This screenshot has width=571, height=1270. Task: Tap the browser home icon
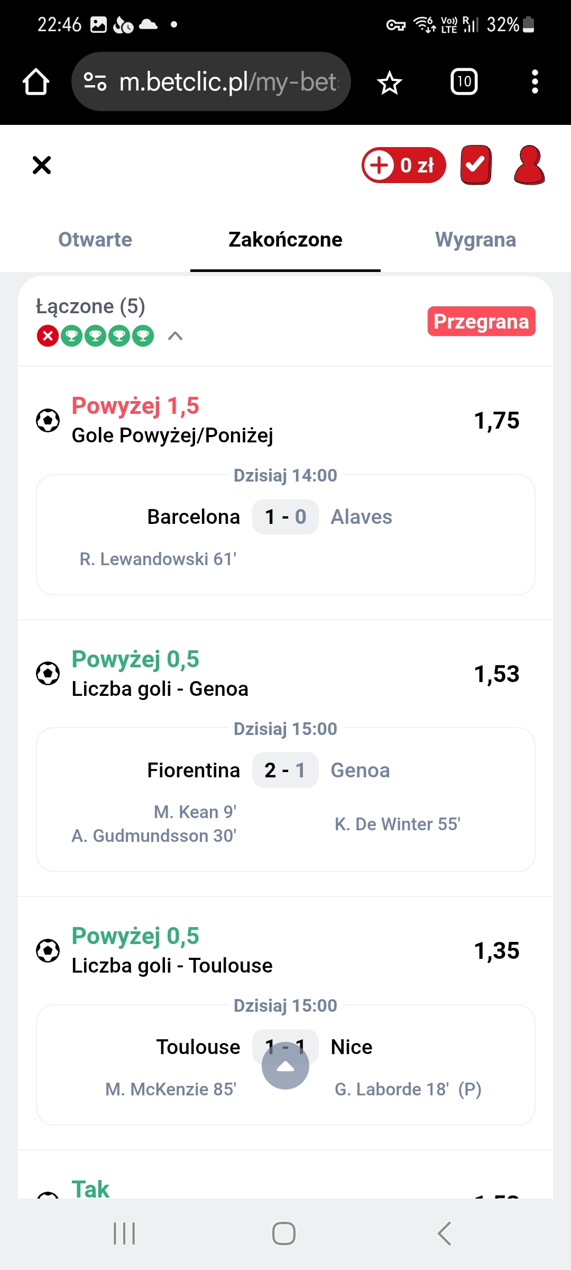click(36, 82)
